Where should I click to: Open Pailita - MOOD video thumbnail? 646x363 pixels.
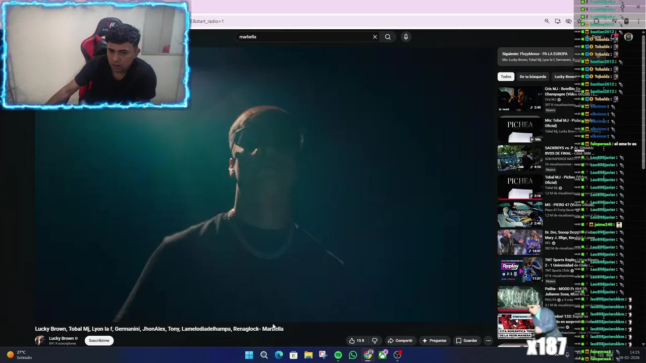point(520,297)
